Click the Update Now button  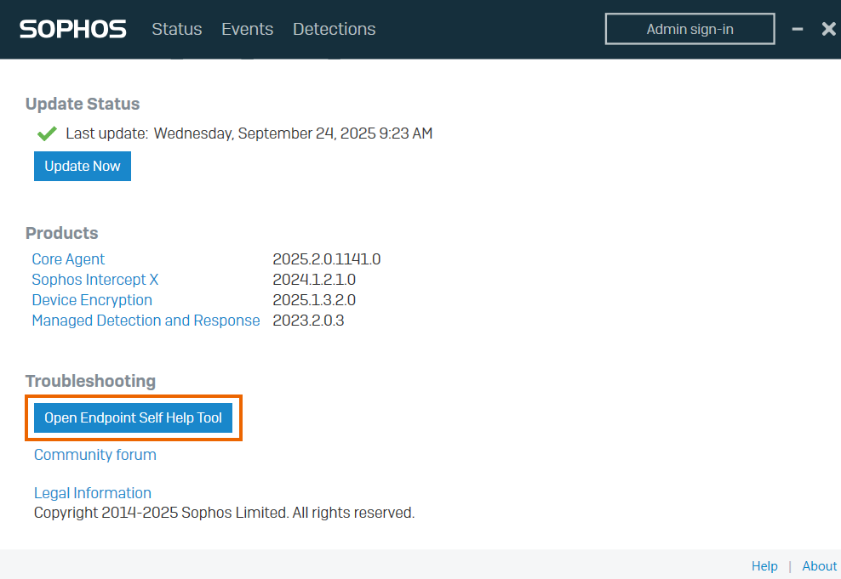[x=83, y=166]
